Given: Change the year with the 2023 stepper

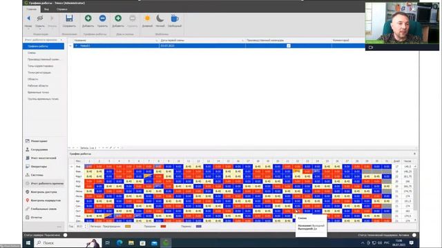Looking at the screenshot, I should click(x=86, y=227).
